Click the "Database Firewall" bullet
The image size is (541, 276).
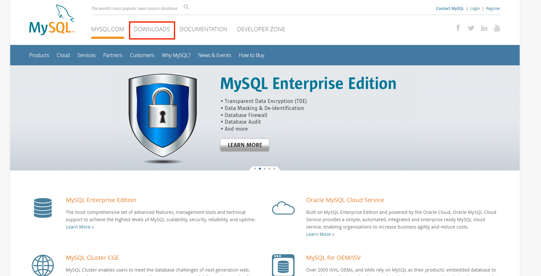[x=244, y=115]
